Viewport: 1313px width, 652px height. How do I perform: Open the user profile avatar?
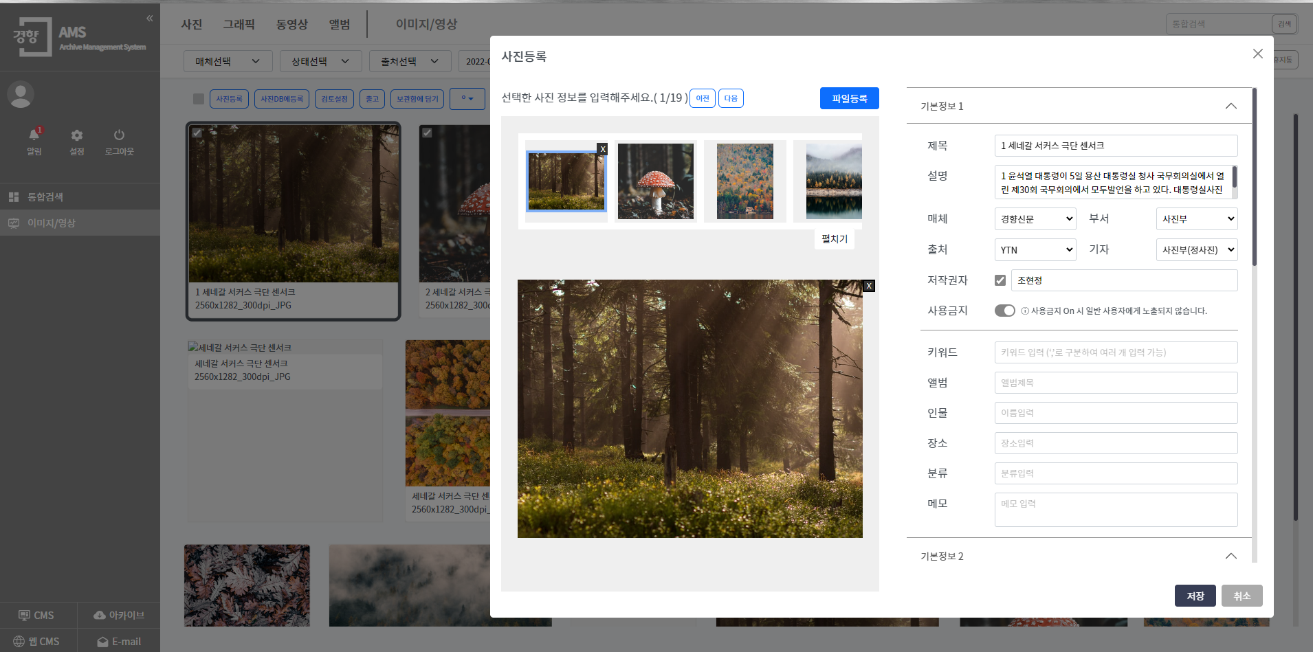point(21,95)
